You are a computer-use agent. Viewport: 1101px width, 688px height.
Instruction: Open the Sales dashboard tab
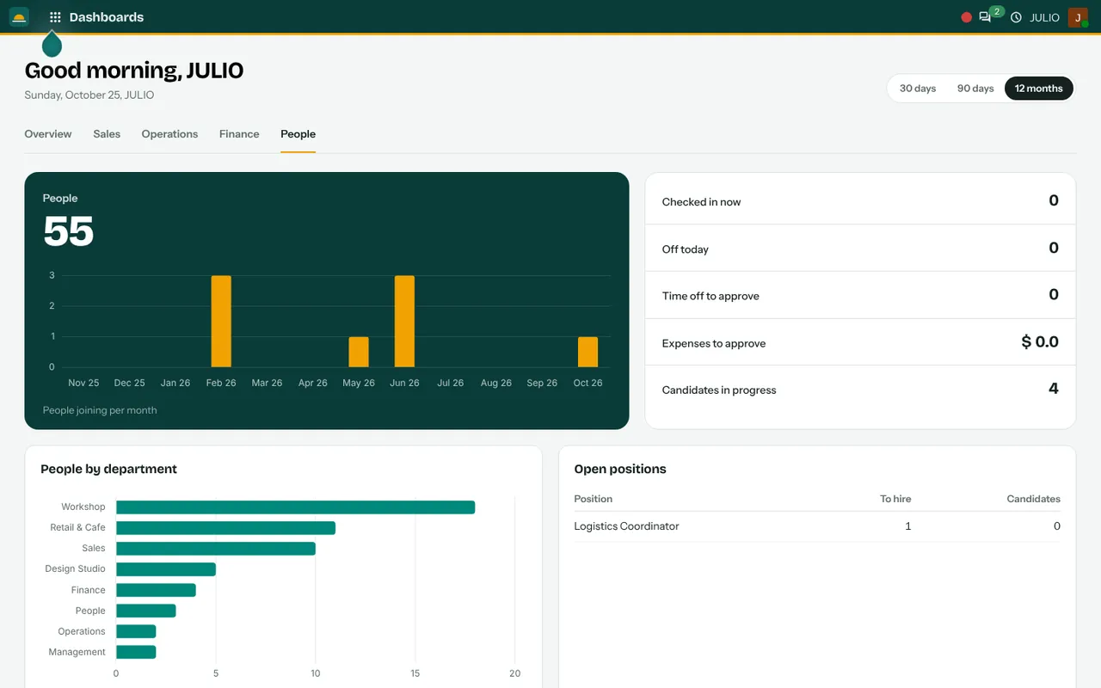pyautogui.click(x=107, y=134)
